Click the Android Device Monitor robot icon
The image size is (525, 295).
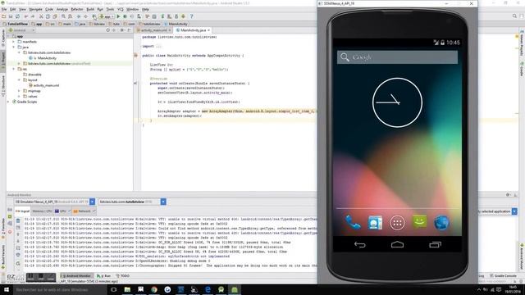(183, 16)
